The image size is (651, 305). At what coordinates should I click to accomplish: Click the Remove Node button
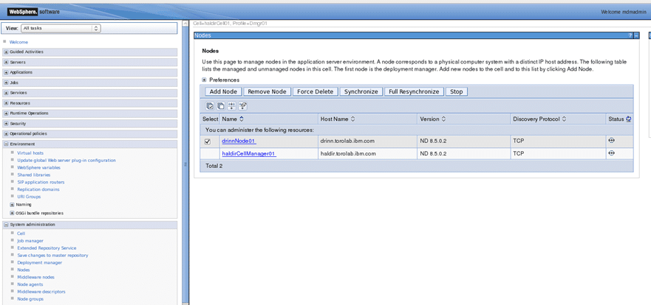click(x=267, y=91)
